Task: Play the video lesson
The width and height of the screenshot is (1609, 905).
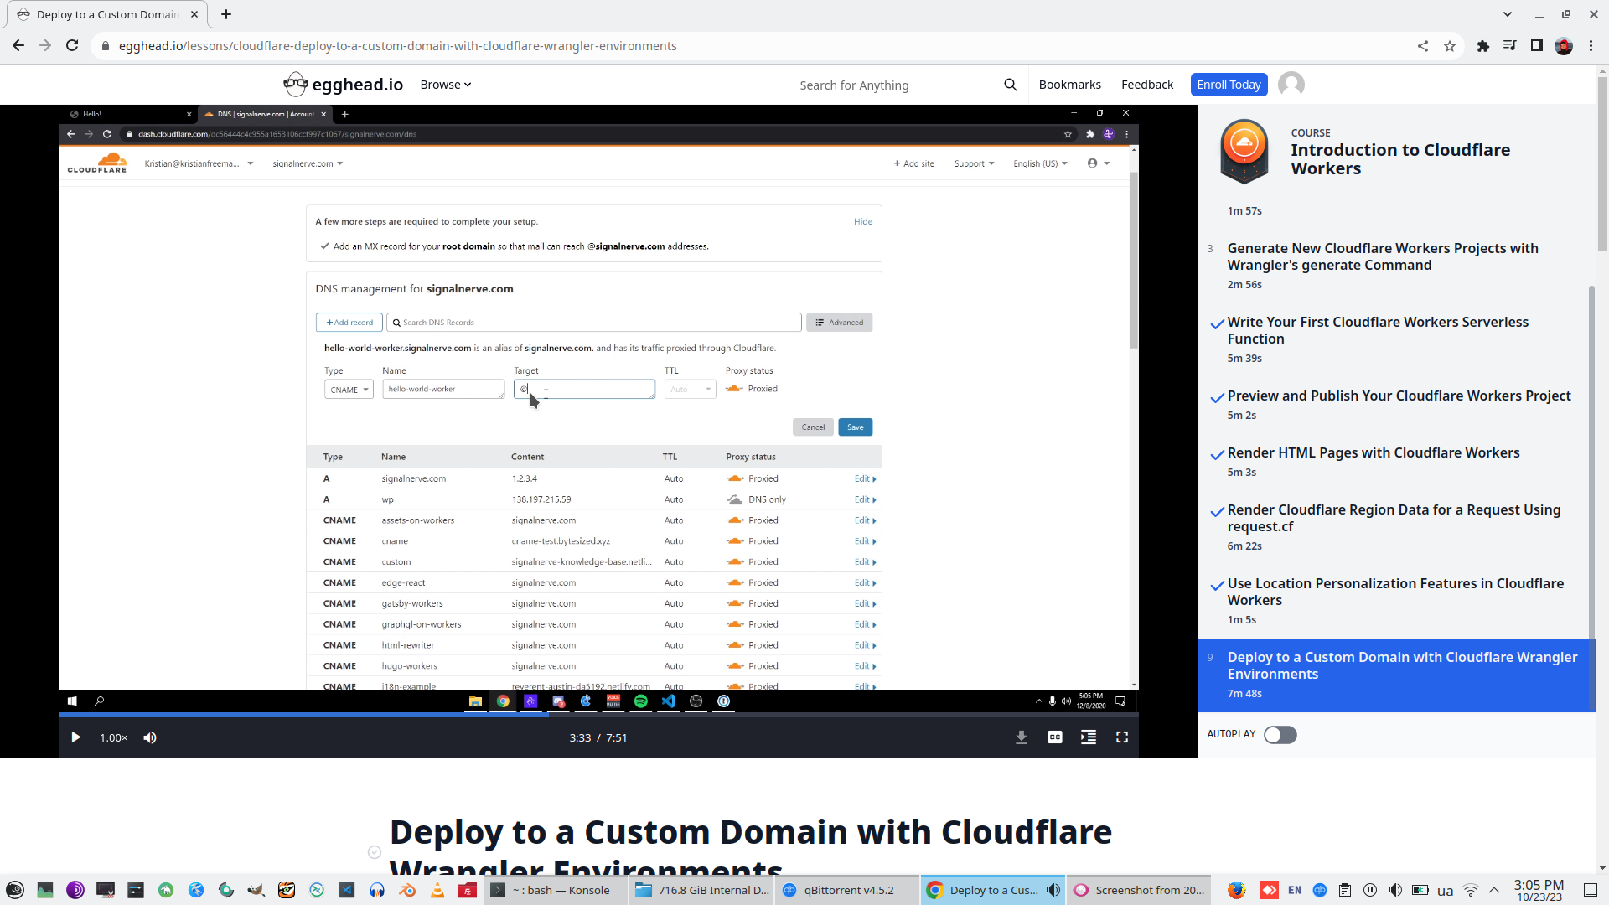Action: [x=75, y=737]
